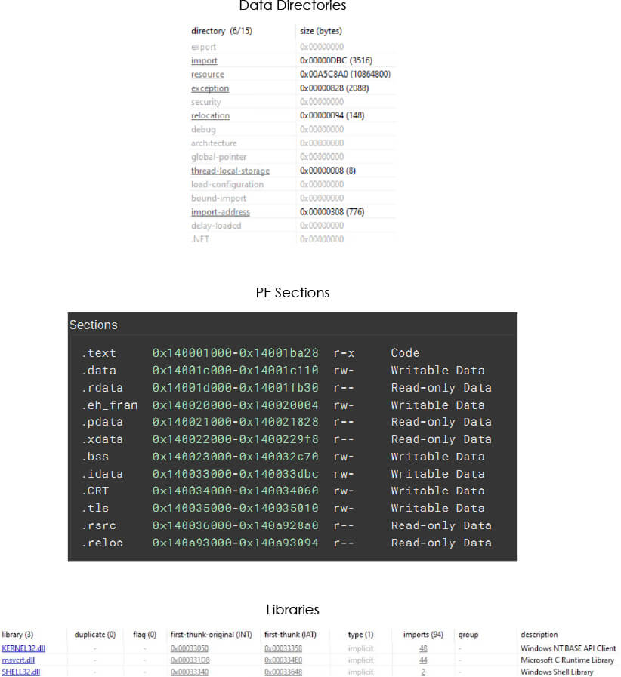Viewport: 621px width, 677px height.
Task: Click the first-thunk-original (INT) column header
Action: pos(212,635)
